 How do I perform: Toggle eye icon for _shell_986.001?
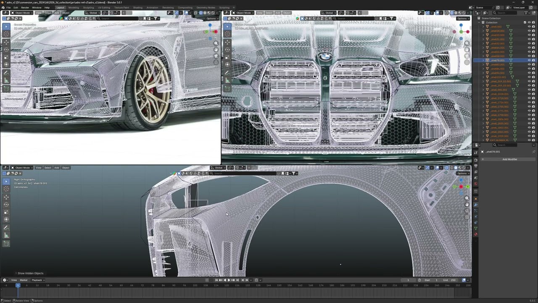tap(529, 90)
